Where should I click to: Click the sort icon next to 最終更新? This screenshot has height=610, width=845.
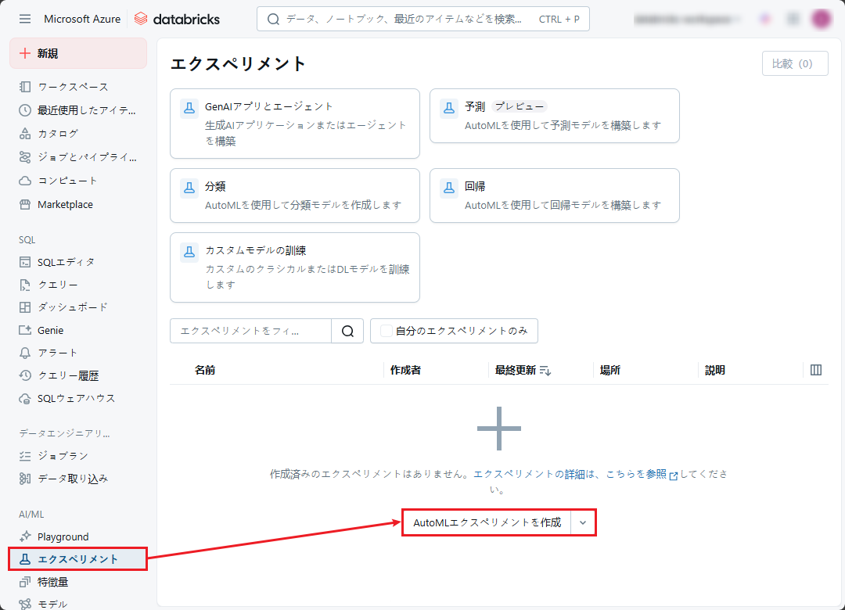coord(545,371)
